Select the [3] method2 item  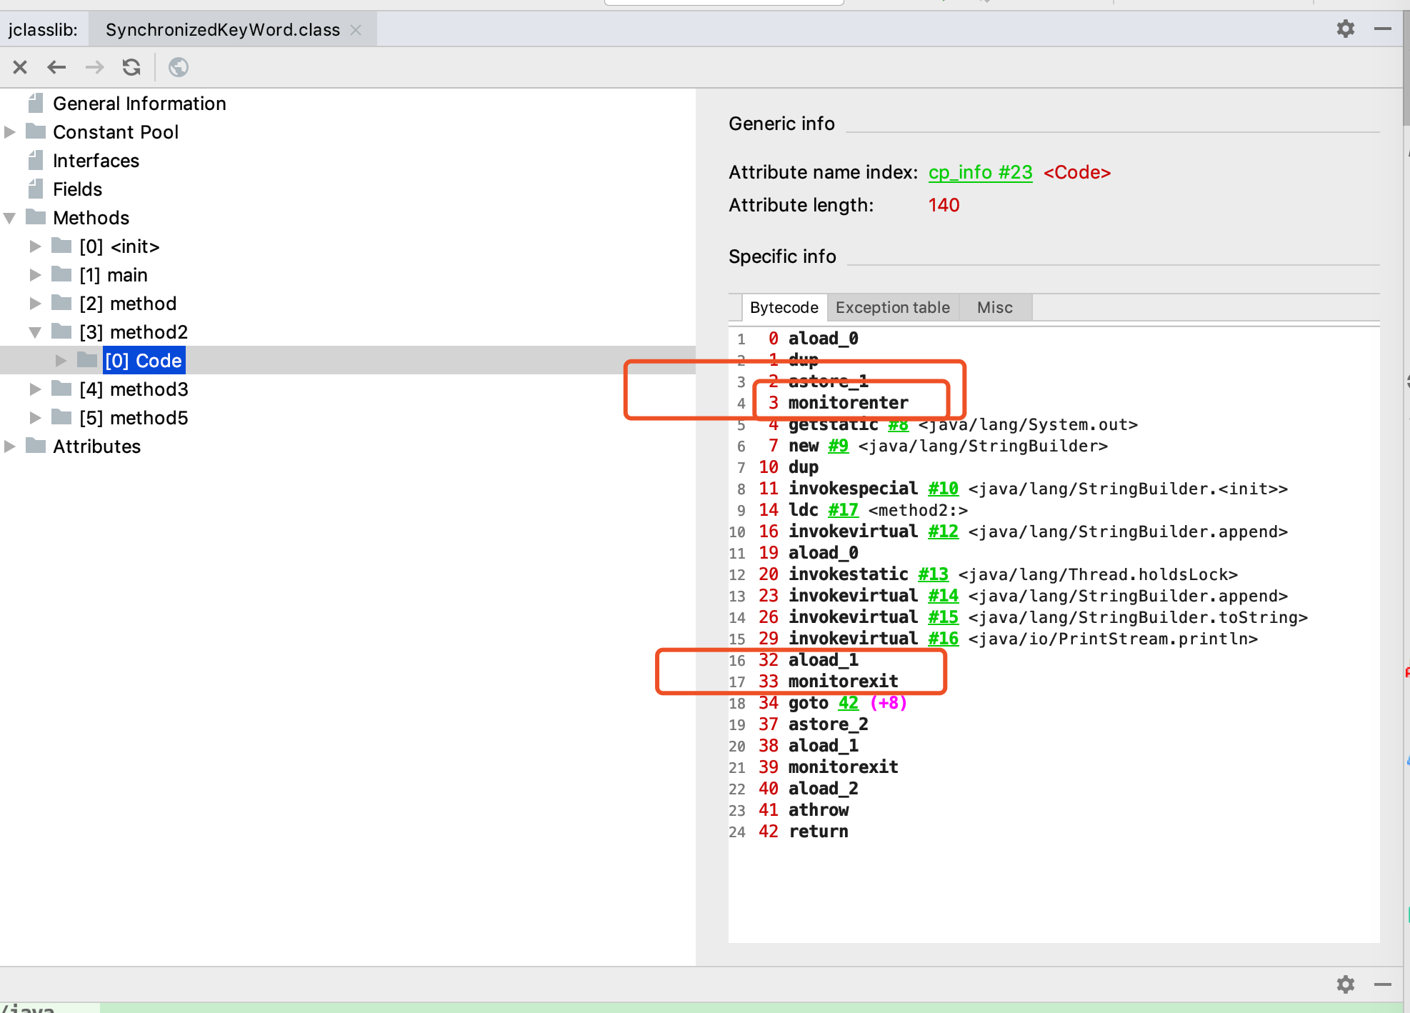coord(134,332)
